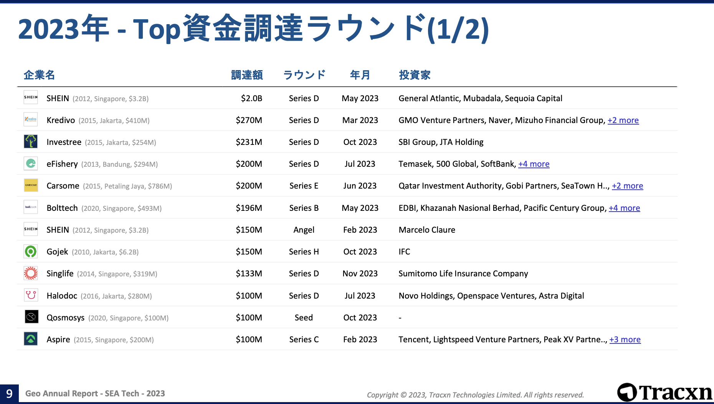Click the 2023年 slide title heading
Image resolution: width=714 pixels, height=404 pixels.
[x=253, y=28]
